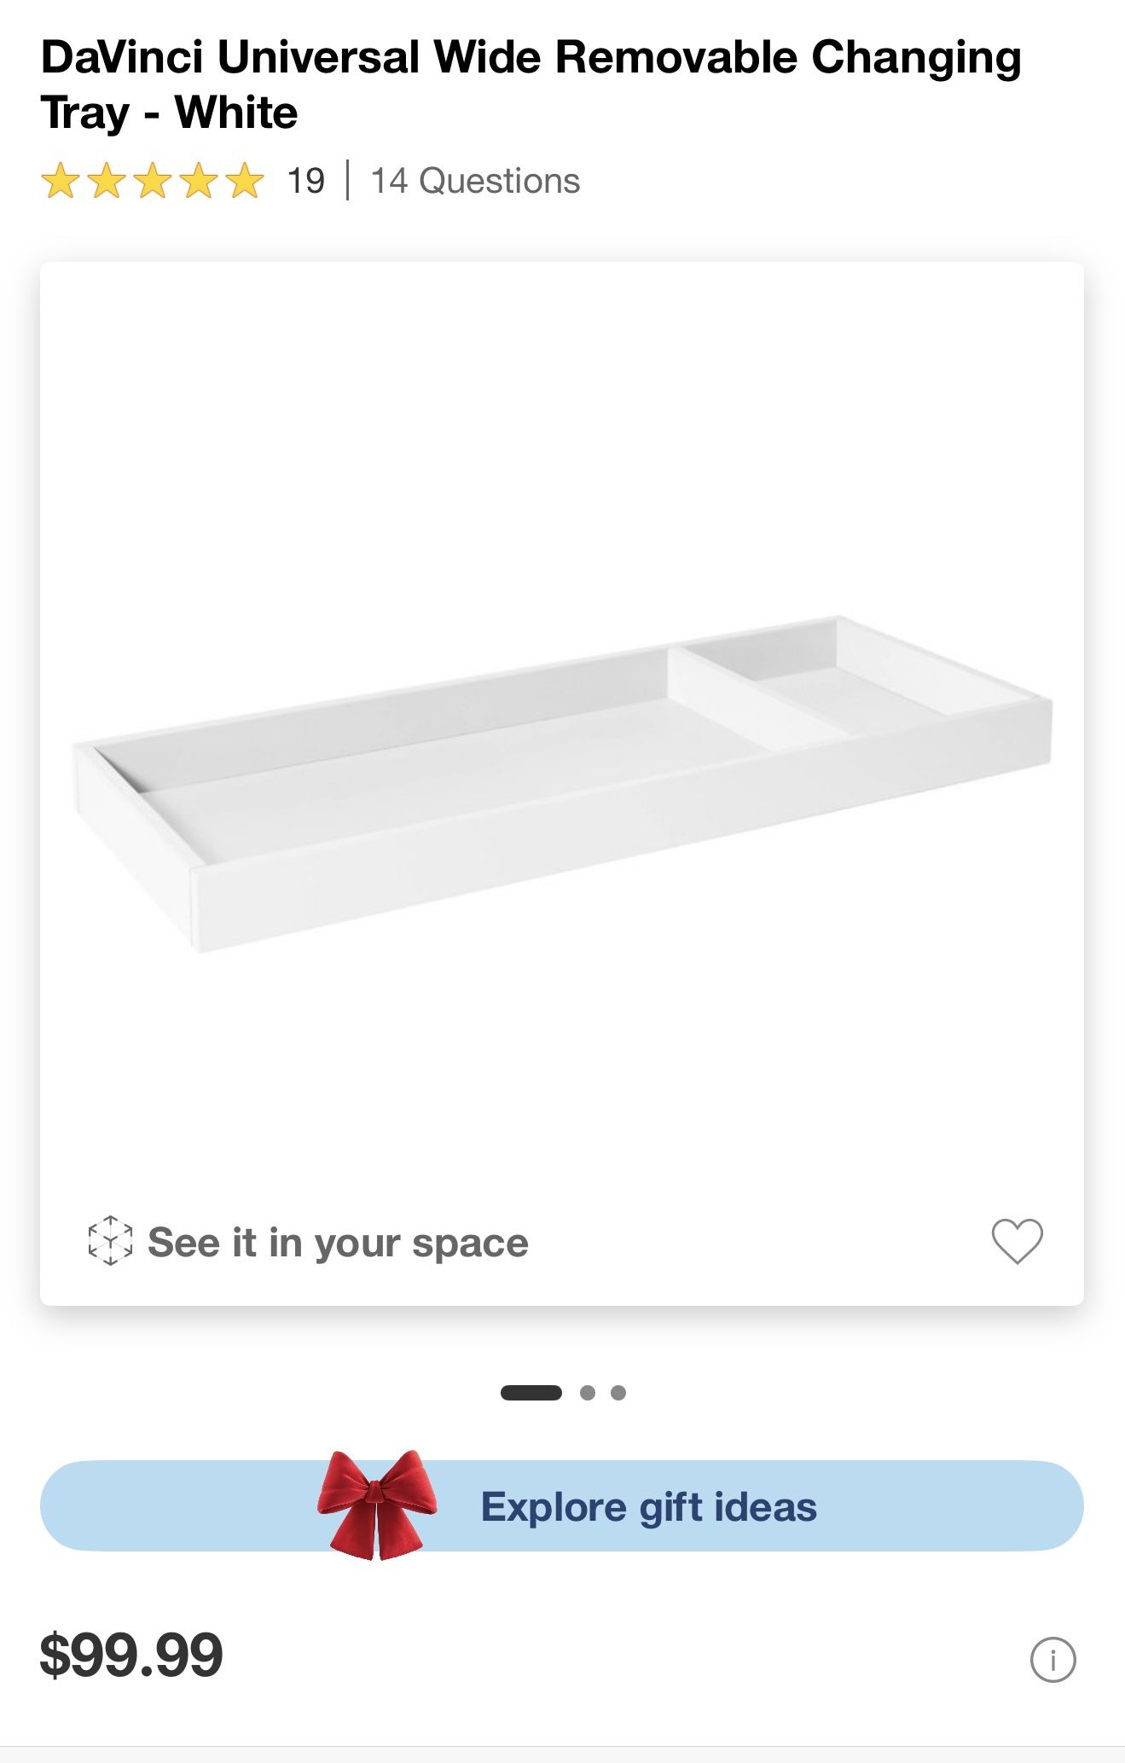Tap the changing tray product image
Viewport: 1125px width, 1763px height.
click(512, 785)
